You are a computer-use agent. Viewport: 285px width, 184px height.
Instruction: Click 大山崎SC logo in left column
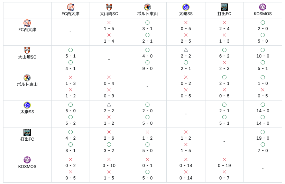coord(27,51)
